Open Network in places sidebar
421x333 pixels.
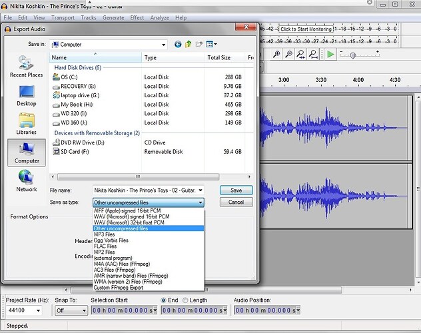point(27,181)
